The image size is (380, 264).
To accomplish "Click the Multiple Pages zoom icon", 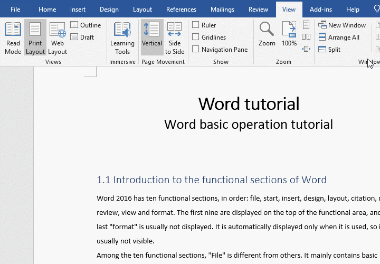I will point(306,37).
